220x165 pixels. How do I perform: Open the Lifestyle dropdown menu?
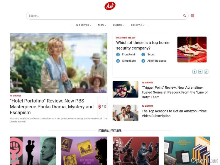click(138, 25)
